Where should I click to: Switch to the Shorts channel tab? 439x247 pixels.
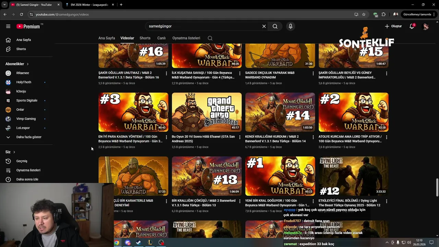coord(145,38)
